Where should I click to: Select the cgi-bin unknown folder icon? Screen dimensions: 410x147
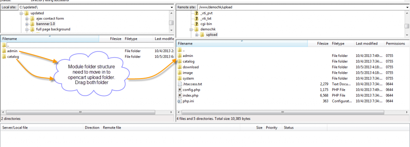click(197, 24)
